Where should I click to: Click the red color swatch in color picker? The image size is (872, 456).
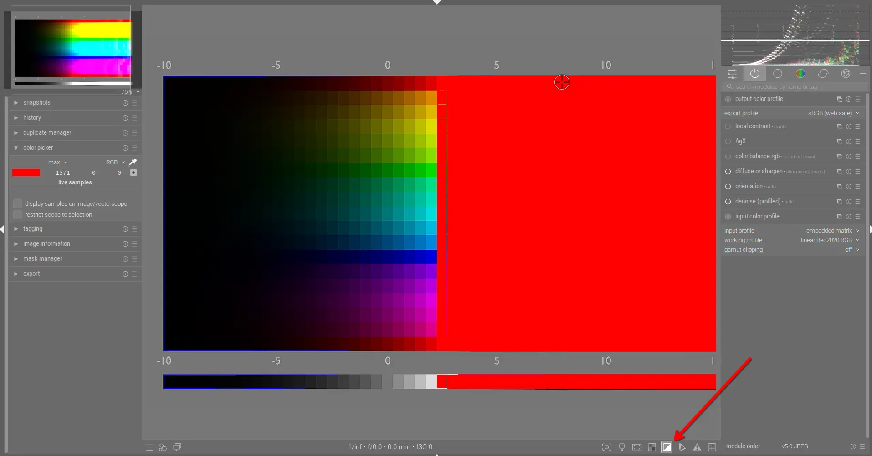26,172
